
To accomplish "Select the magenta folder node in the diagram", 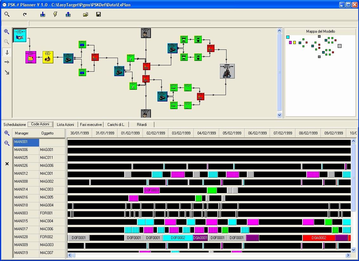I will coord(31,57).
